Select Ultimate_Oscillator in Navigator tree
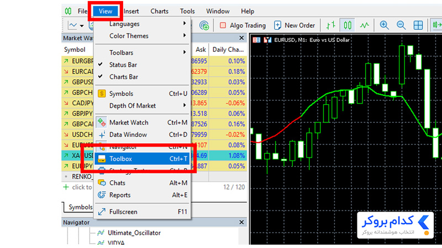442x248 pixels. click(134, 233)
